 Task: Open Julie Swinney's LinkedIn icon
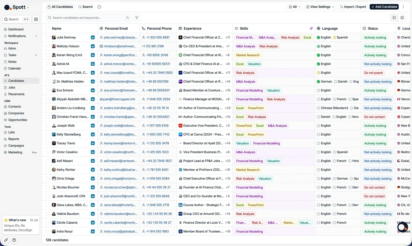tap(93, 38)
